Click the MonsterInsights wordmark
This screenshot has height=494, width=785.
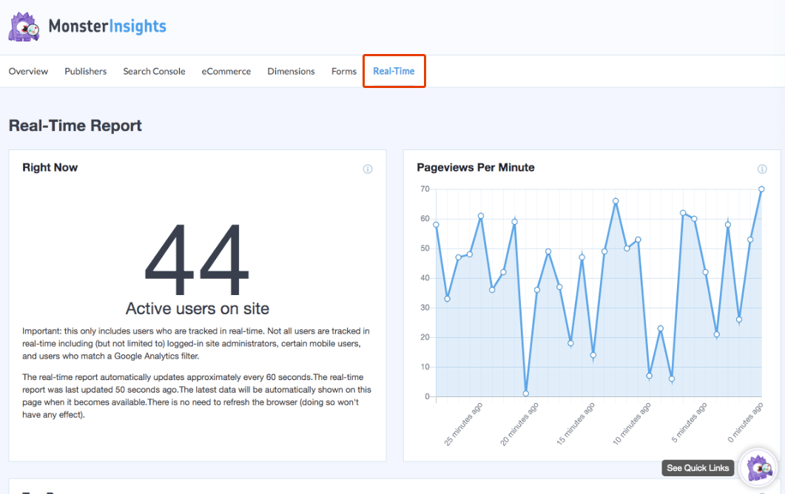tap(106, 26)
